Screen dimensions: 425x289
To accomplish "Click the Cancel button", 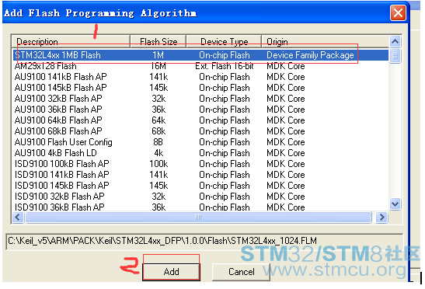I will [x=241, y=272].
